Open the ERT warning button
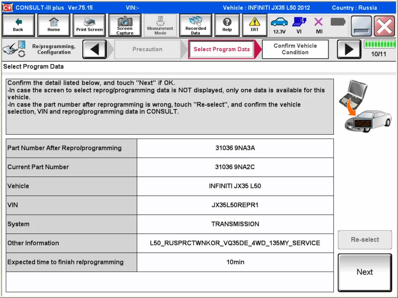The image size is (398, 298). (254, 25)
